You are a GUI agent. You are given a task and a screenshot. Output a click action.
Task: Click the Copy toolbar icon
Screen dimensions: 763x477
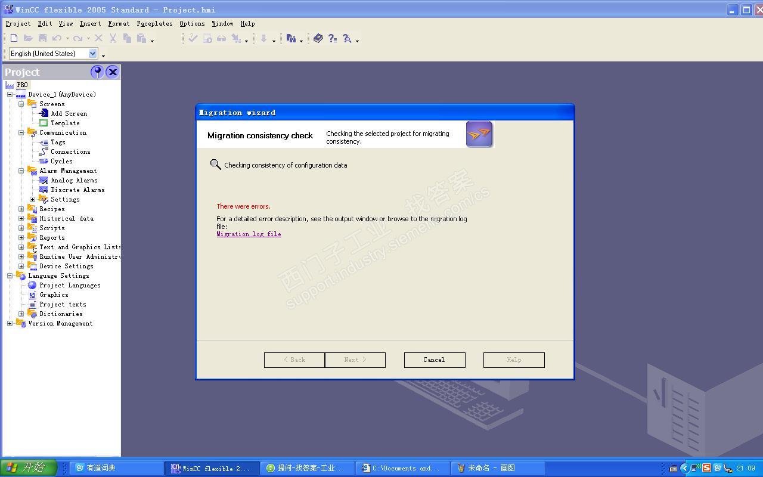(127, 38)
